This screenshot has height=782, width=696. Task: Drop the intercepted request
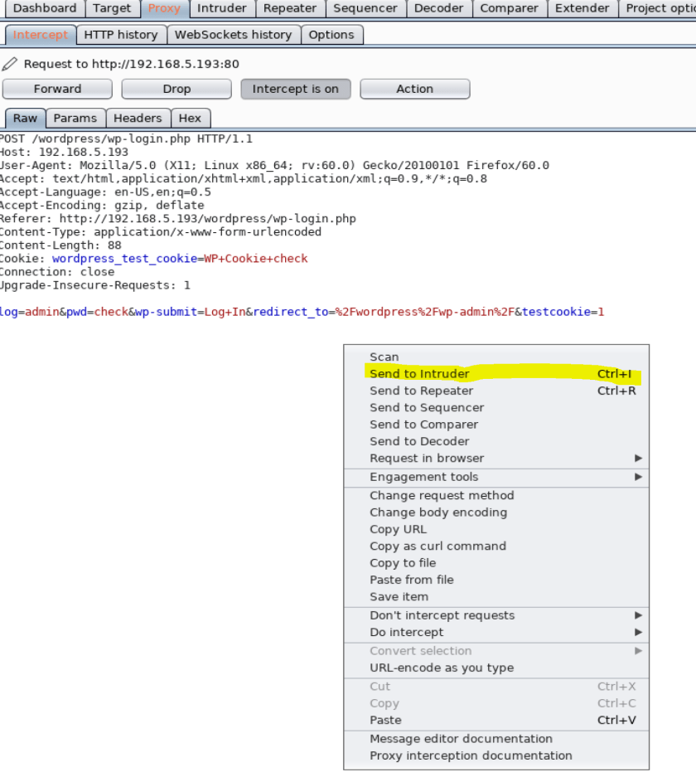tap(176, 89)
